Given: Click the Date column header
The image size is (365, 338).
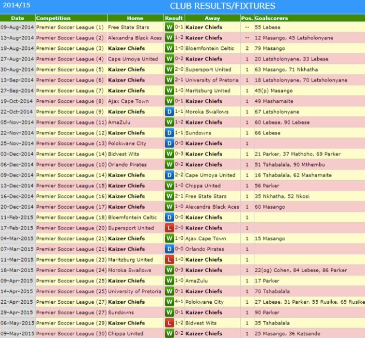Looking at the screenshot, I should coord(18,18).
